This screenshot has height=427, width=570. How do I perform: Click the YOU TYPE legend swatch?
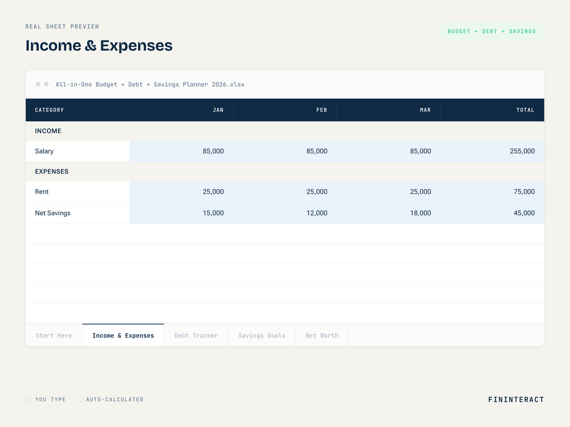coord(28,400)
